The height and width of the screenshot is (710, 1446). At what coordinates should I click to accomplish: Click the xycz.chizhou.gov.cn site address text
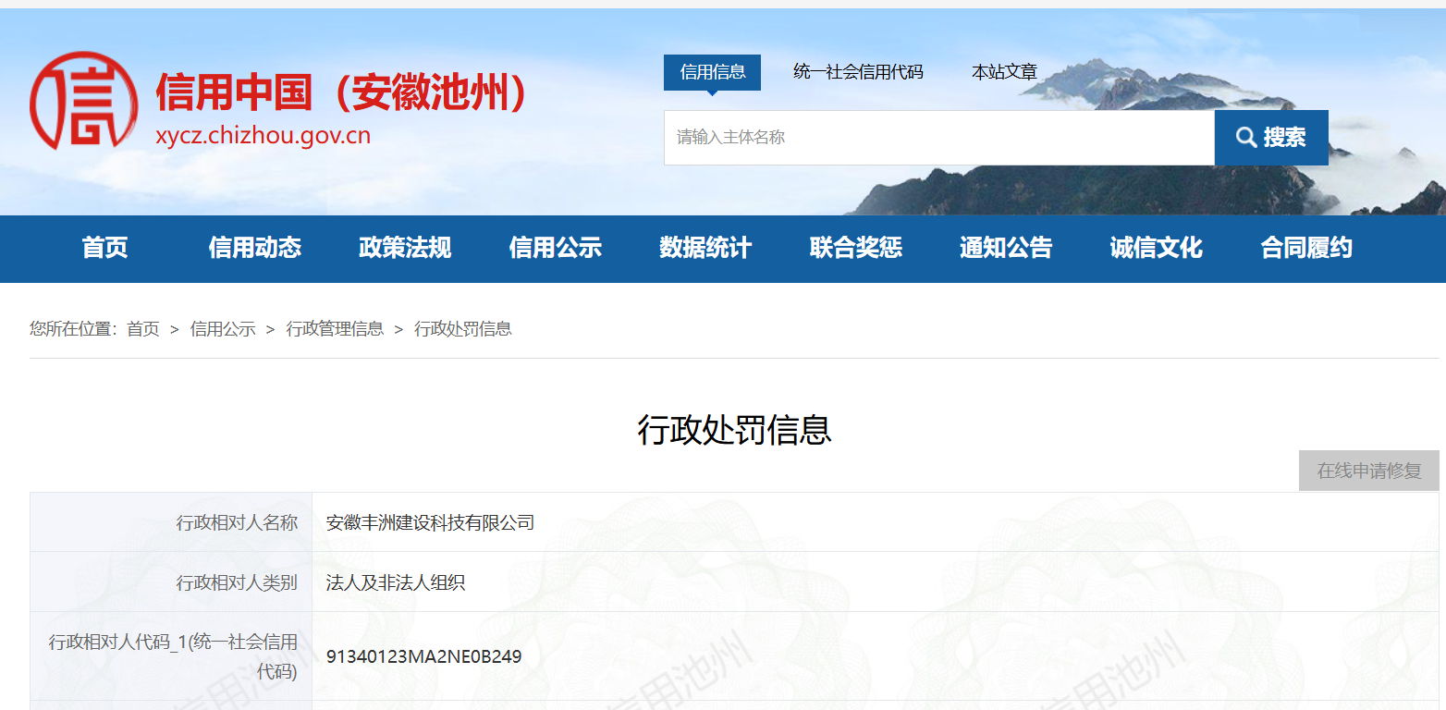[x=263, y=136]
